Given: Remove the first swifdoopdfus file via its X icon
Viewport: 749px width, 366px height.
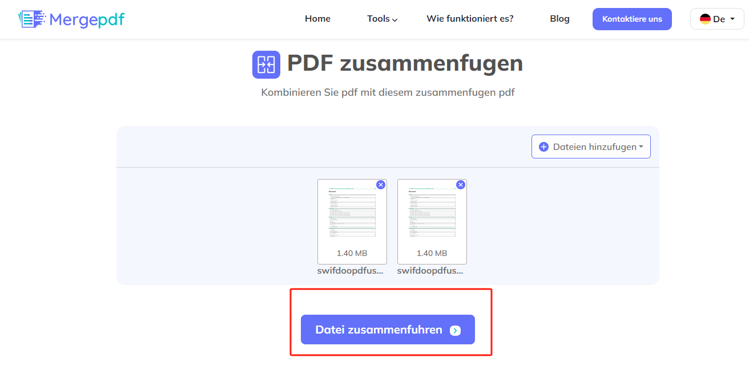Looking at the screenshot, I should coord(381,184).
